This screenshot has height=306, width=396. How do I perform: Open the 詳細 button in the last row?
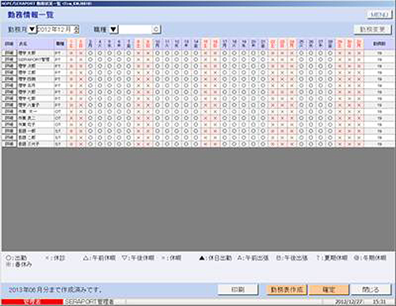pyautogui.click(x=9, y=143)
